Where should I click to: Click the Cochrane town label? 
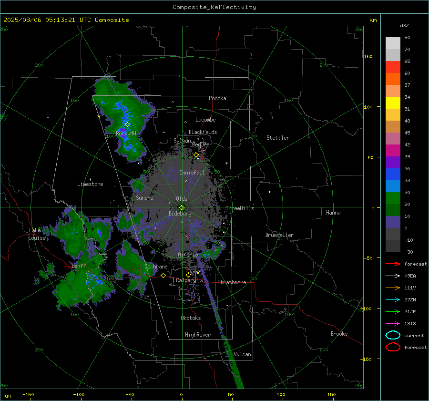(156, 267)
